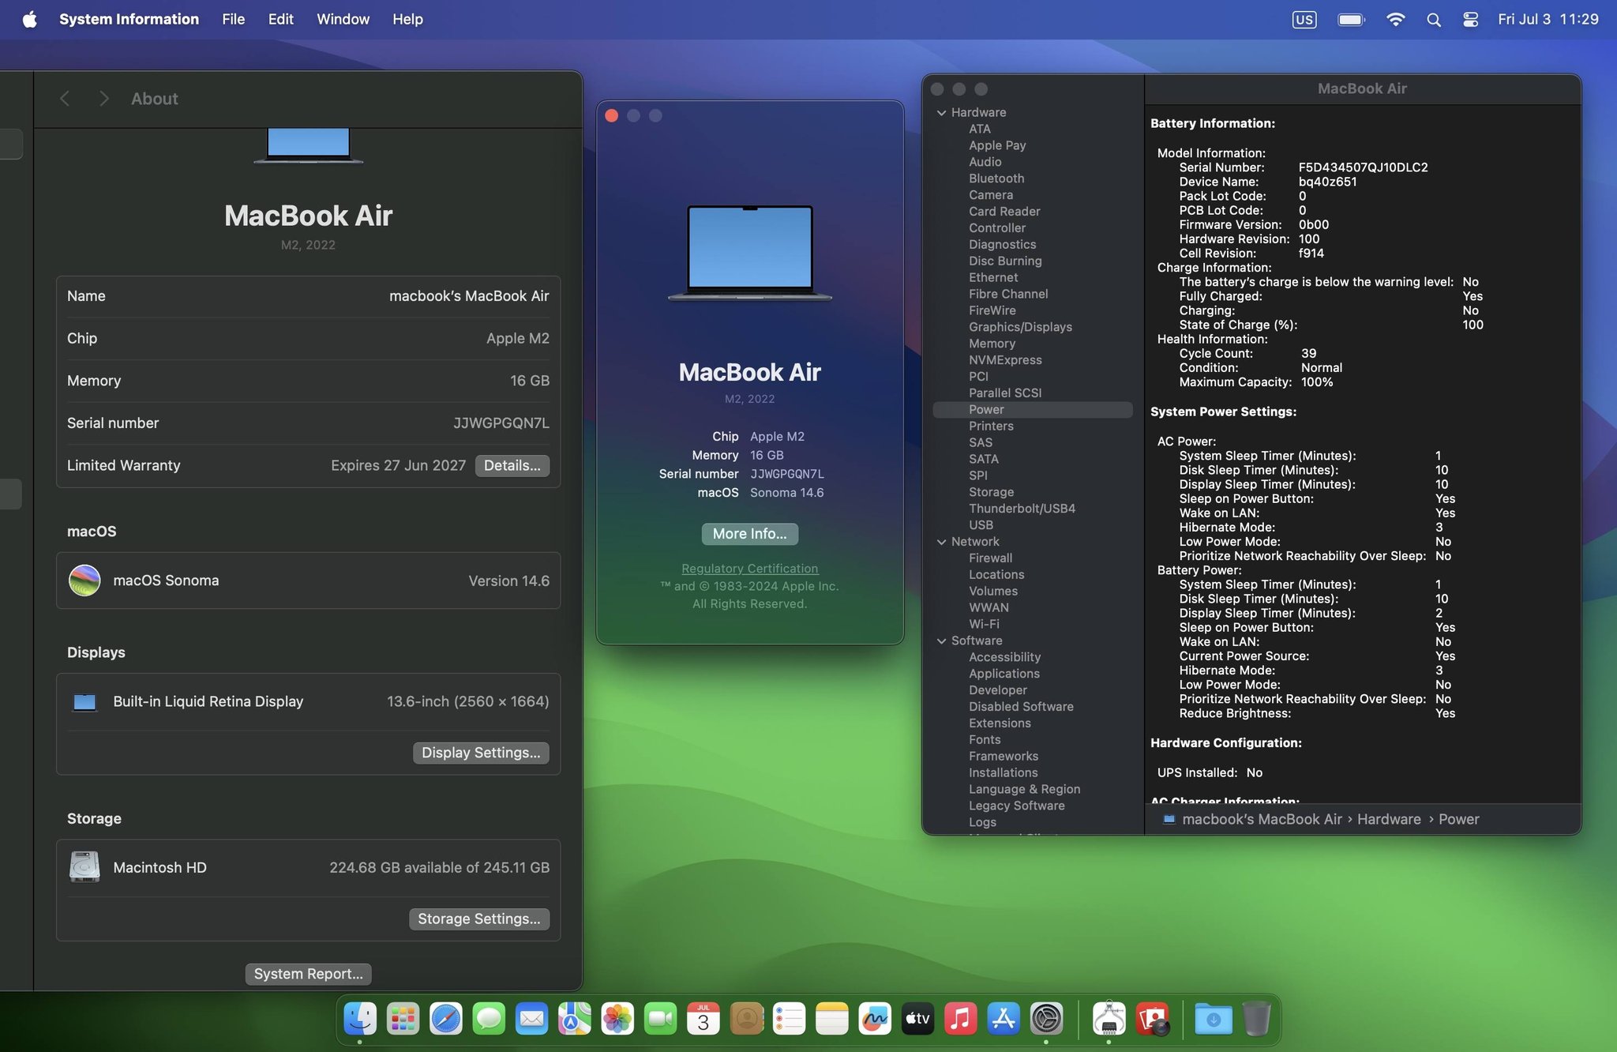The image size is (1617, 1052).
Task: Click More Info button in About window
Action: (749, 534)
